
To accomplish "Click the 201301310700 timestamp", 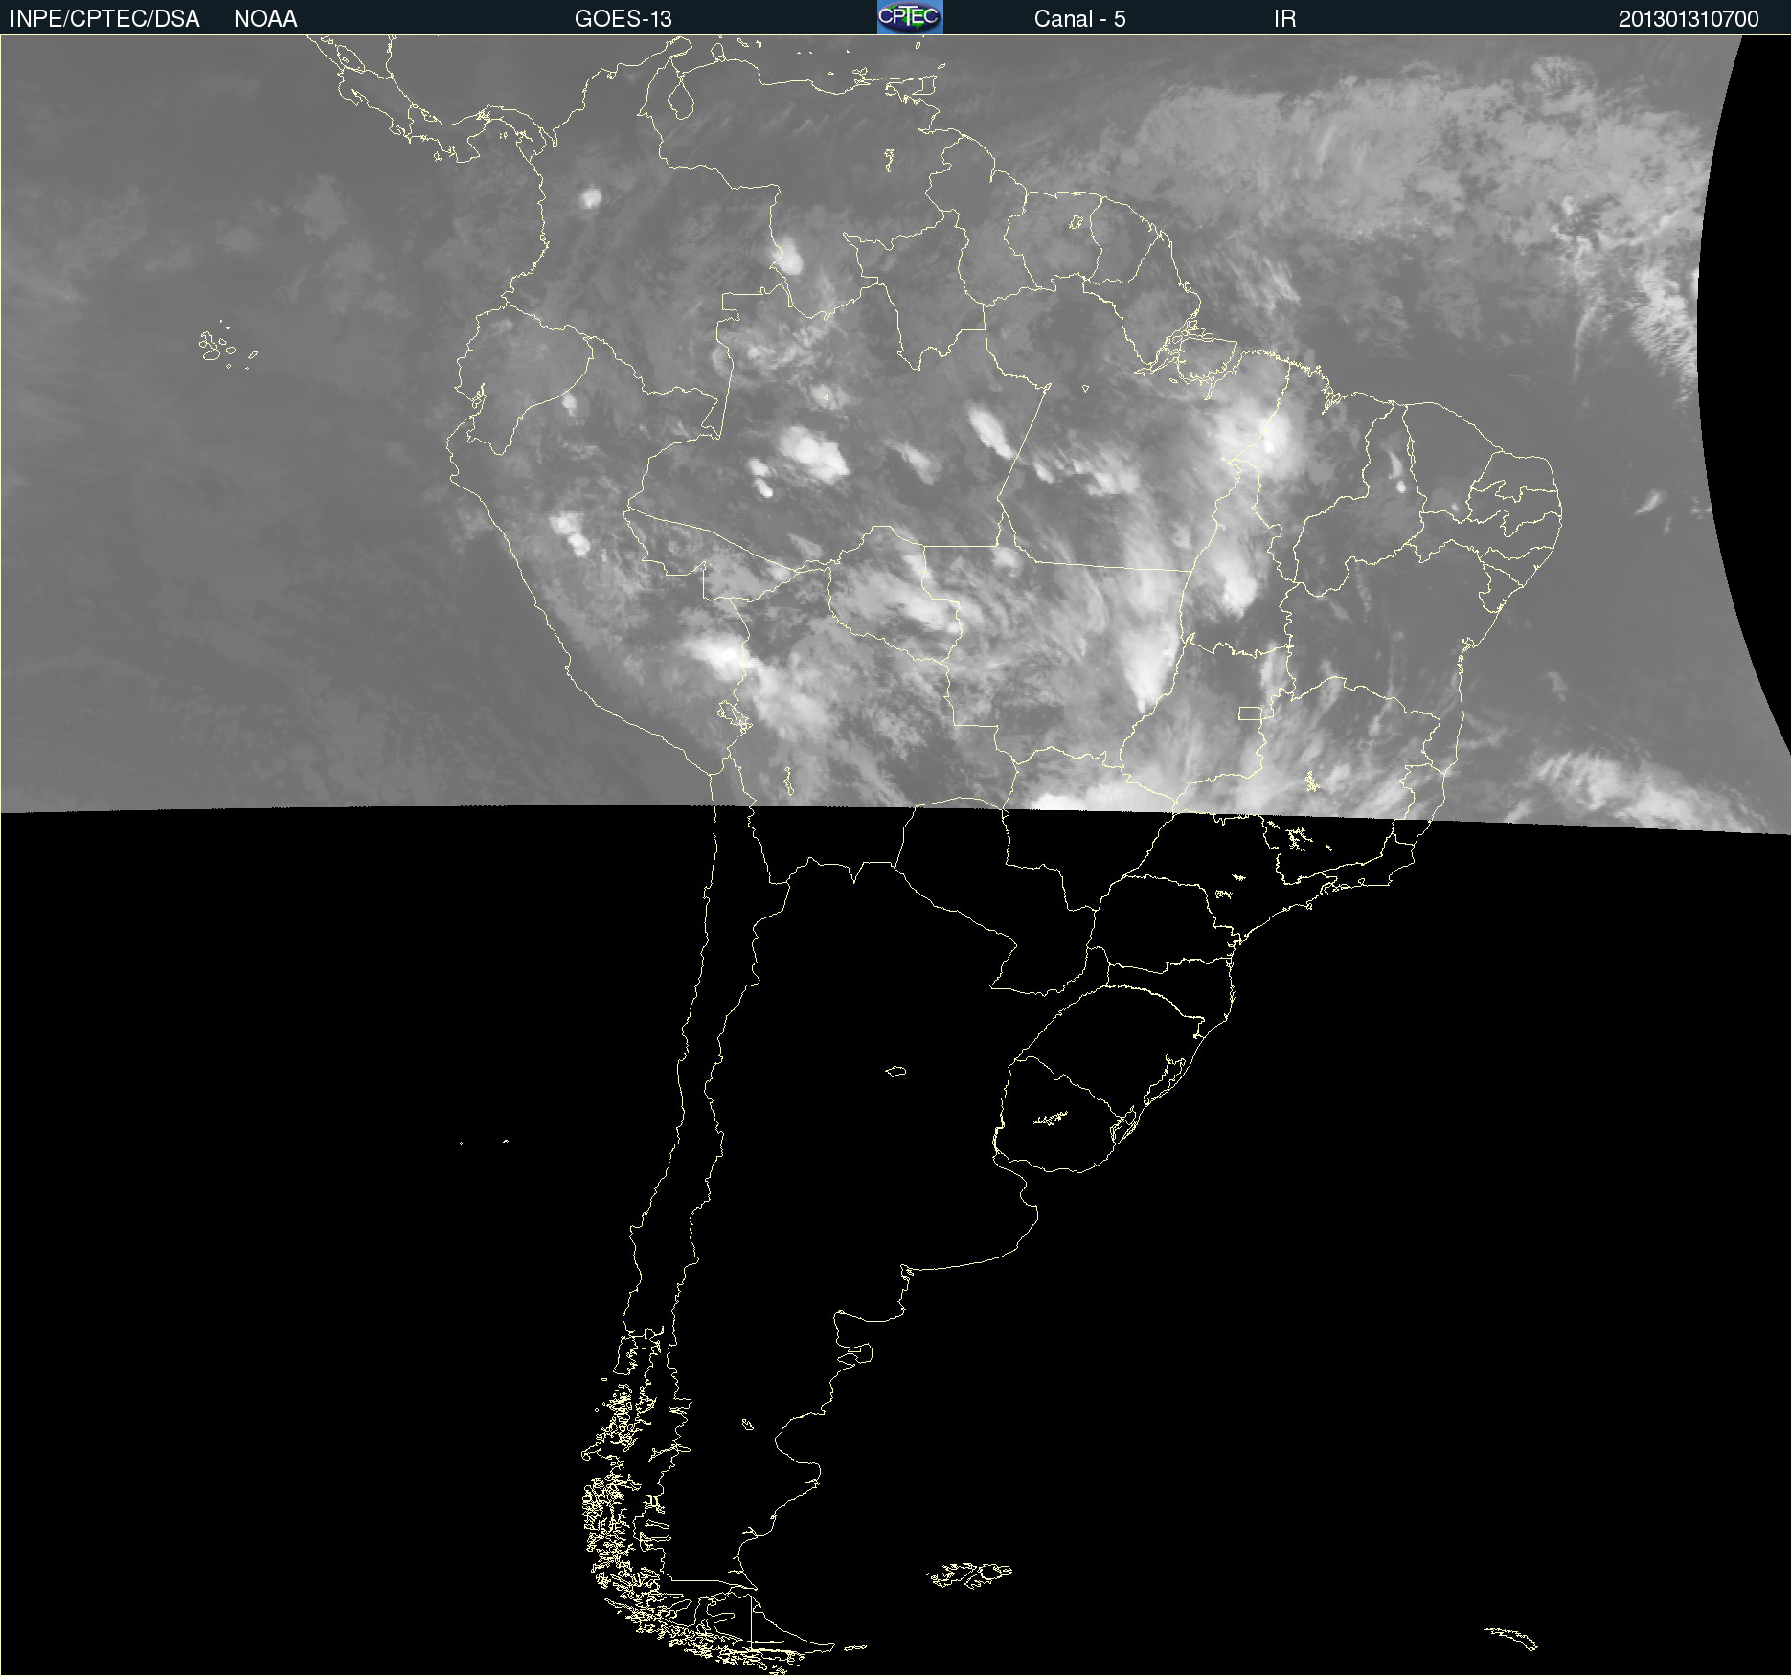I will pyautogui.click(x=1689, y=19).
